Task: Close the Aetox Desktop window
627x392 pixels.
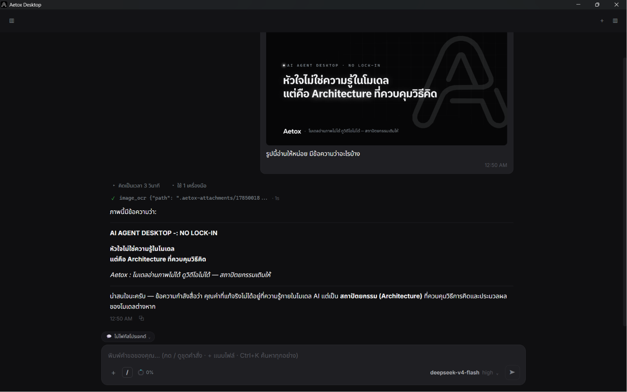Action: (616, 5)
